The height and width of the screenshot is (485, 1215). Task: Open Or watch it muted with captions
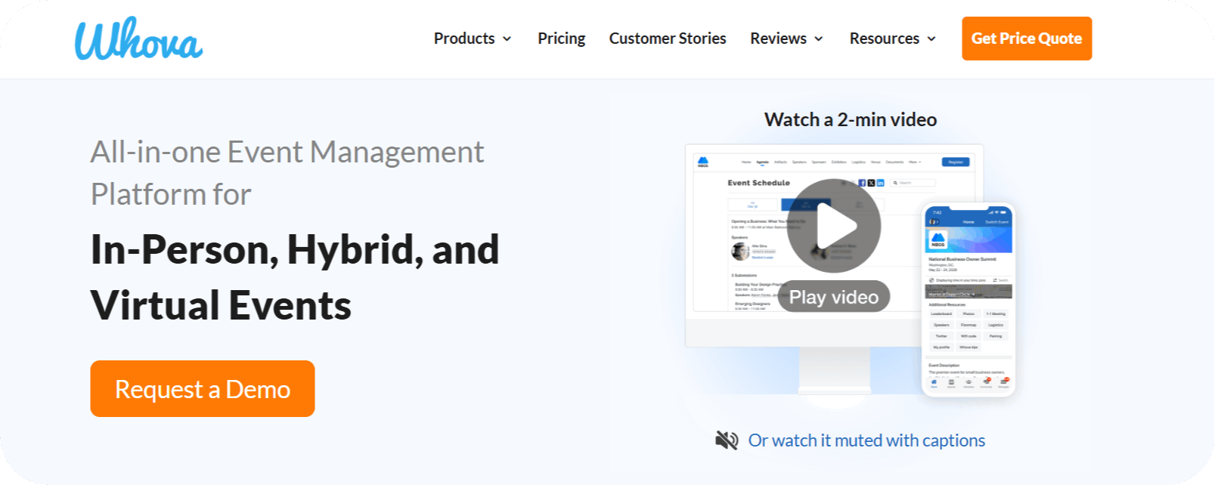(x=866, y=440)
